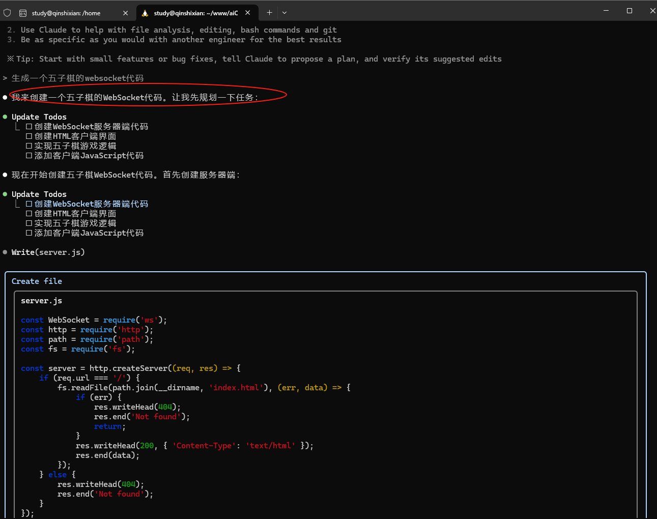Viewport: 657px width, 519px height.
Task: Click the prompt line 生成一个五子棋的websocket代码
Action: point(77,78)
